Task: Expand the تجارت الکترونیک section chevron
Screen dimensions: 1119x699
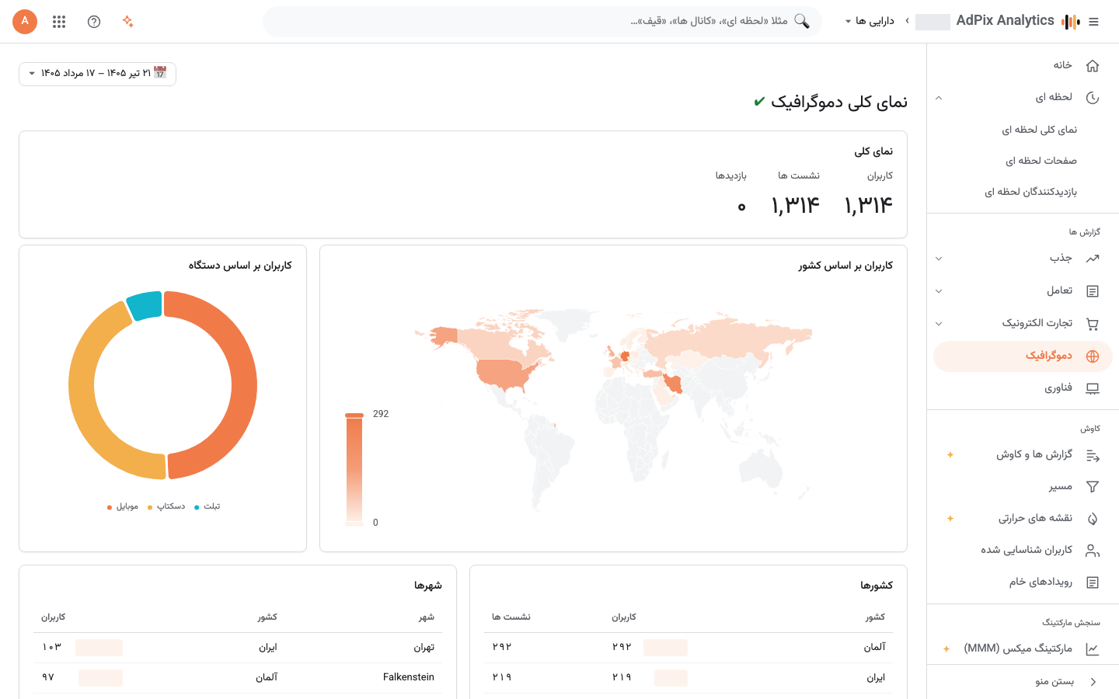Action: pos(939,324)
